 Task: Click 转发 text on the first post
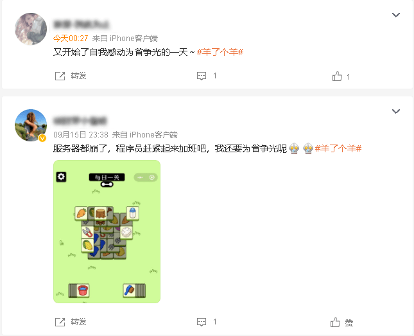79,76
